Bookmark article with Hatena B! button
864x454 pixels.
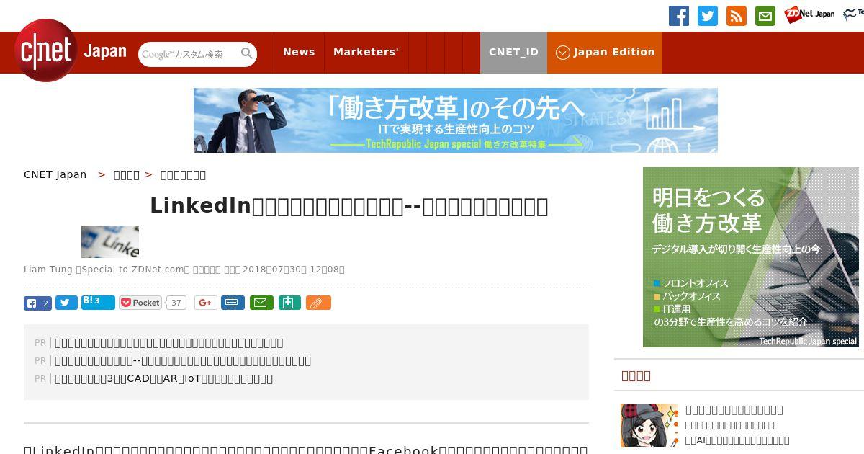[x=98, y=303]
